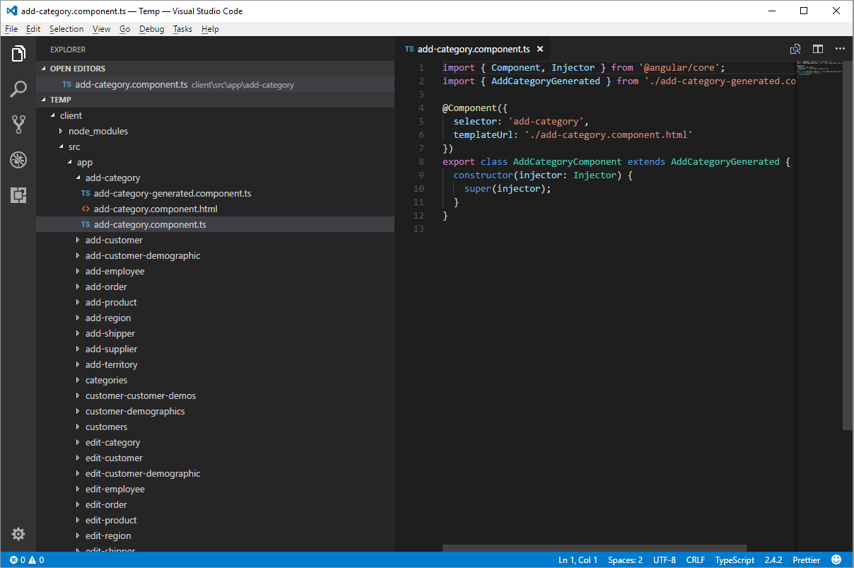Open the Debug view icon

18,160
